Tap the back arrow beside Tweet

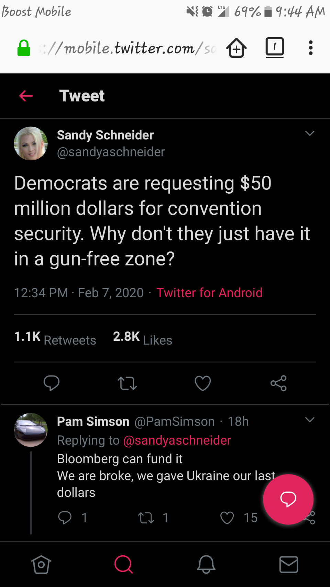[26, 96]
